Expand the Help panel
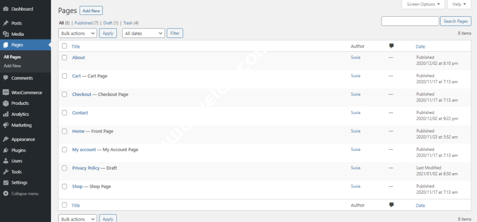The width and height of the screenshot is (477, 222). [x=459, y=4]
